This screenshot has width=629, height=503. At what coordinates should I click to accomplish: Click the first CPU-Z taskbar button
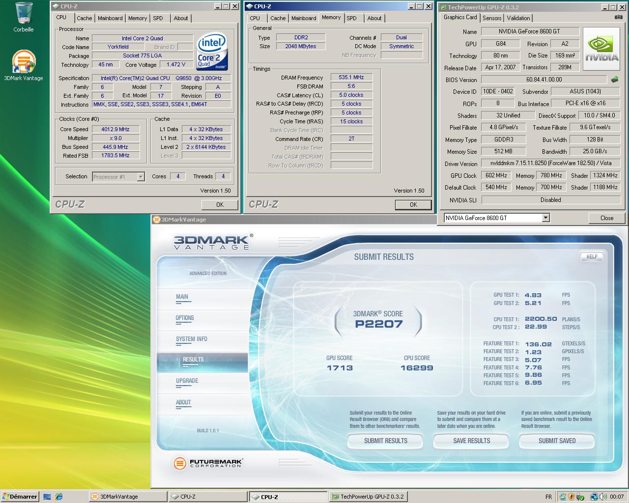(207, 497)
